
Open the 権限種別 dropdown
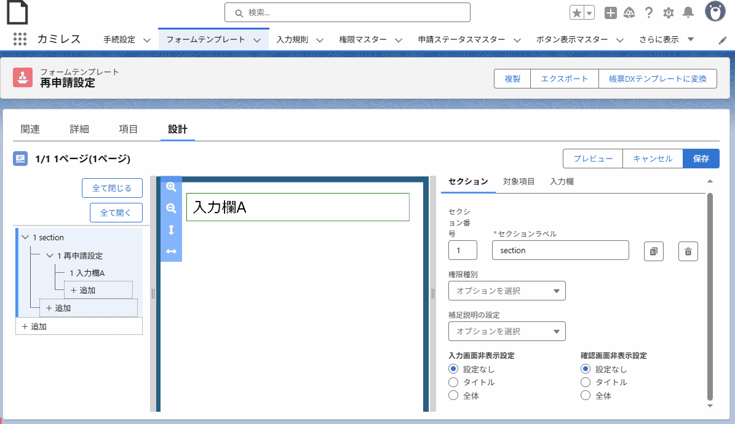pyautogui.click(x=507, y=291)
